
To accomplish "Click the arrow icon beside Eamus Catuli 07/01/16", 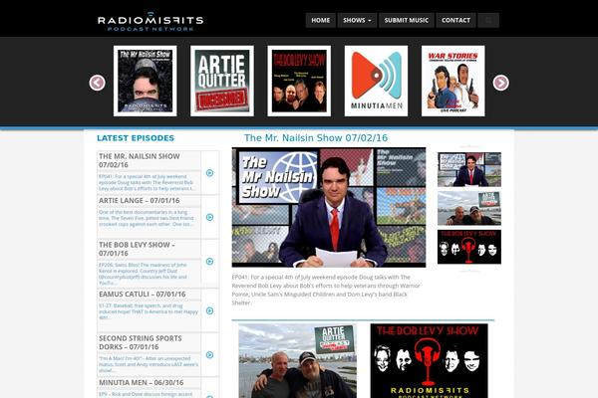I will [x=209, y=310].
